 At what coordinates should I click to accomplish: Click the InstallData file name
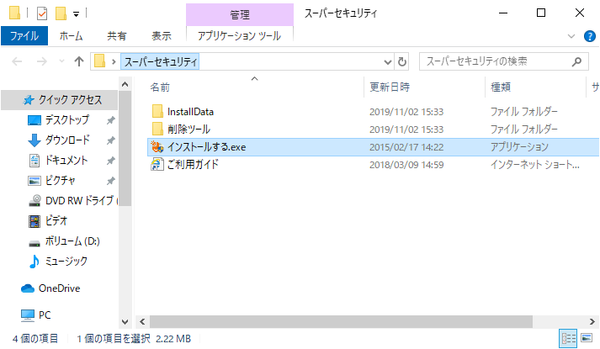[190, 112]
